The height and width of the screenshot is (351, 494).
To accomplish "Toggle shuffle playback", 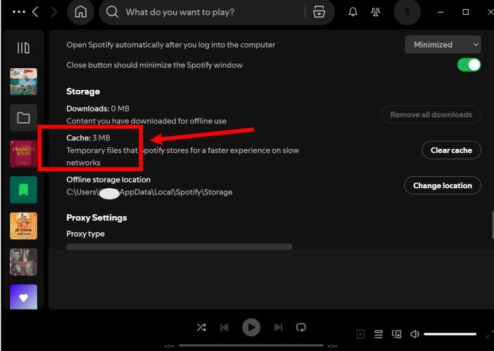I will point(202,327).
